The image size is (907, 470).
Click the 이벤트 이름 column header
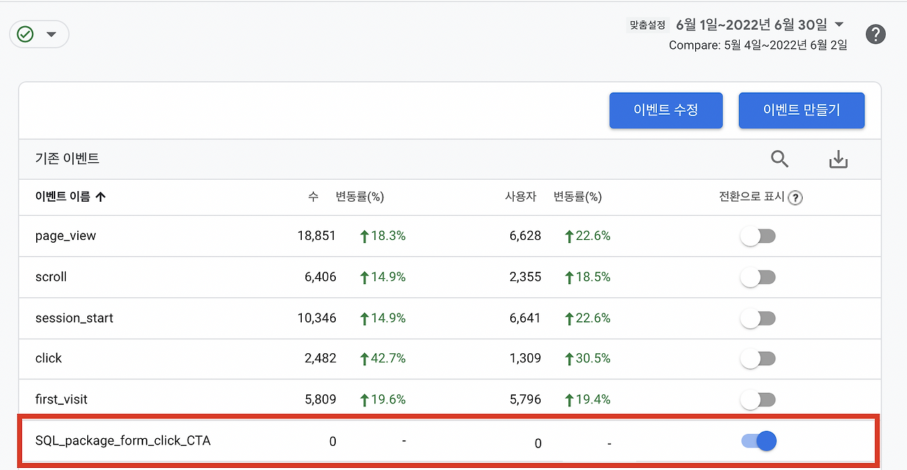63,197
